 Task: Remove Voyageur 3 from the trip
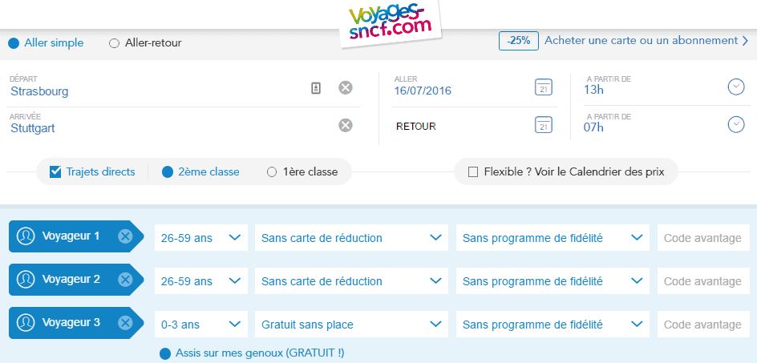click(125, 323)
